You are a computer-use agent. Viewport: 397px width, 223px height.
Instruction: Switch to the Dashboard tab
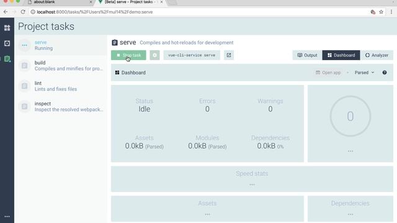pyautogui.click(x=341, y=55)
